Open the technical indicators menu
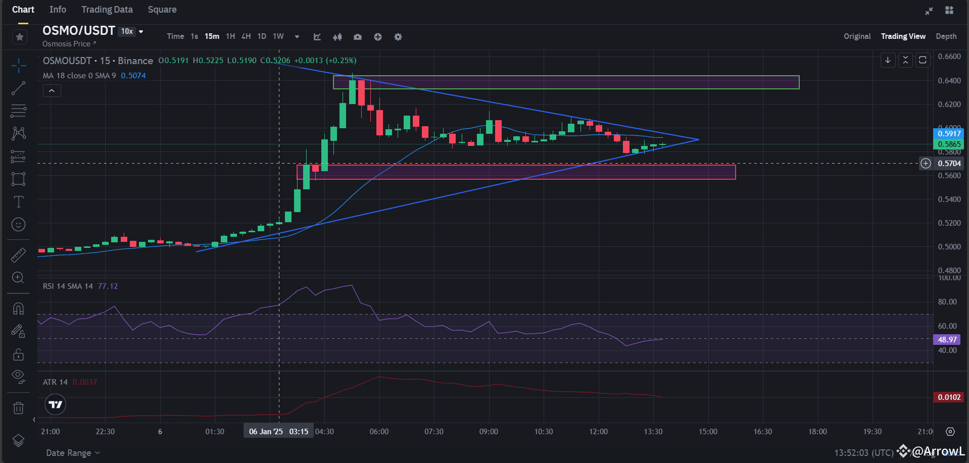Viewport: 969px width, 463px height. pos(317,37)
